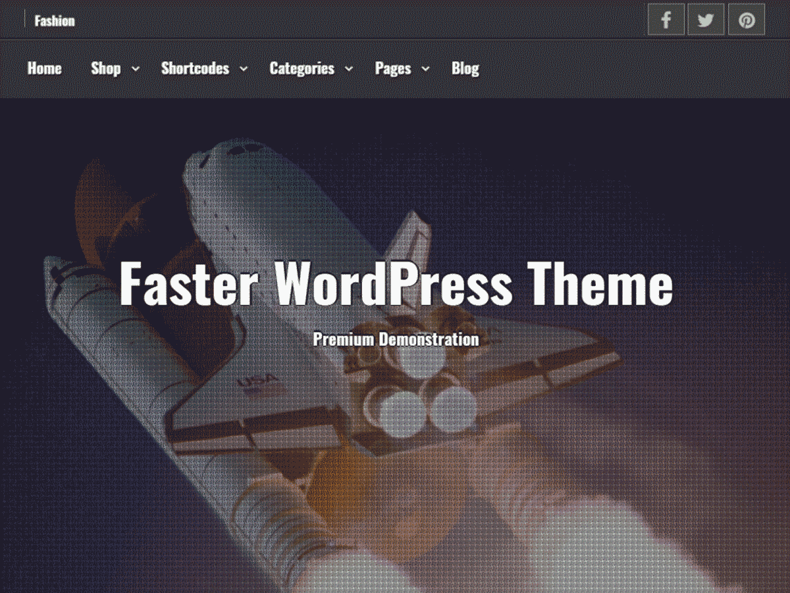Image resolution: width=790 pixels, height=593 pixels.
Task: Expand the Shop submenu chevron
Action: 136,69
